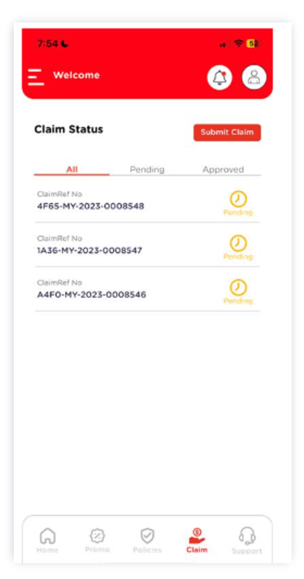Click the Pending clock icon on claim 0008548
Viewport: 304px width, 579px height.
(x=238, y=199)
